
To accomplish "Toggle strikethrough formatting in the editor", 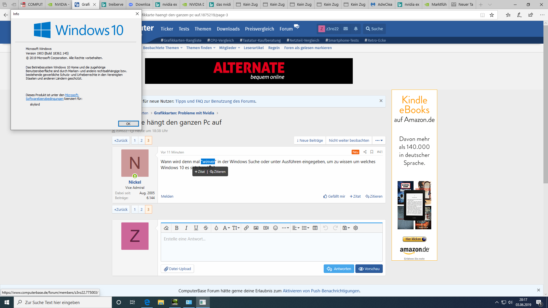I will click(206, 228).
